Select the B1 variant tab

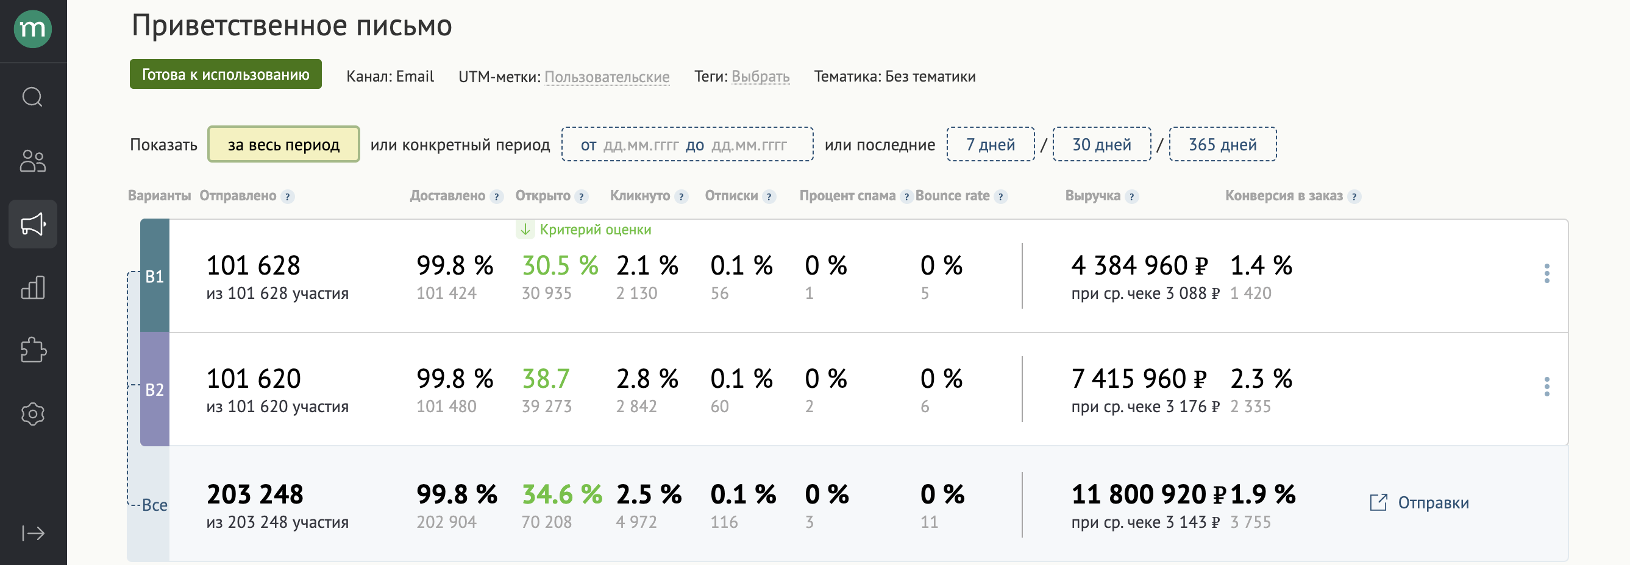click(154, 276)
